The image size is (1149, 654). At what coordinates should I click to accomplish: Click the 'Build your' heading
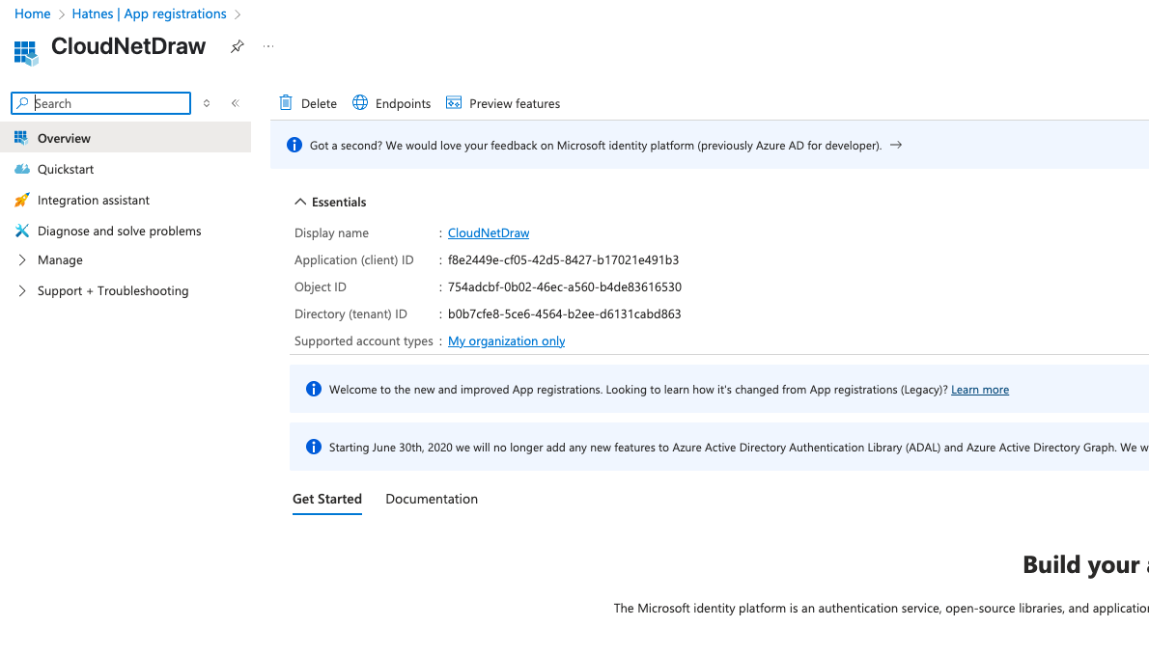click(x=1080, y=564)
